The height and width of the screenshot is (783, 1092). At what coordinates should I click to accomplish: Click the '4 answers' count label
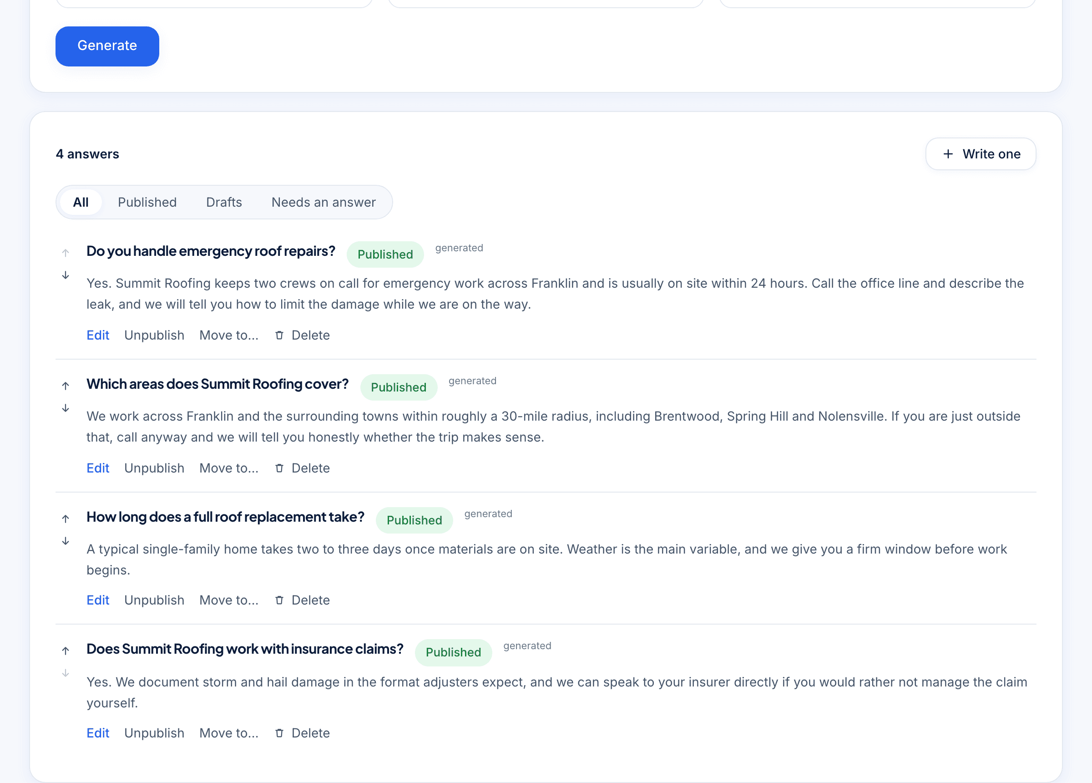coord(87,154)
